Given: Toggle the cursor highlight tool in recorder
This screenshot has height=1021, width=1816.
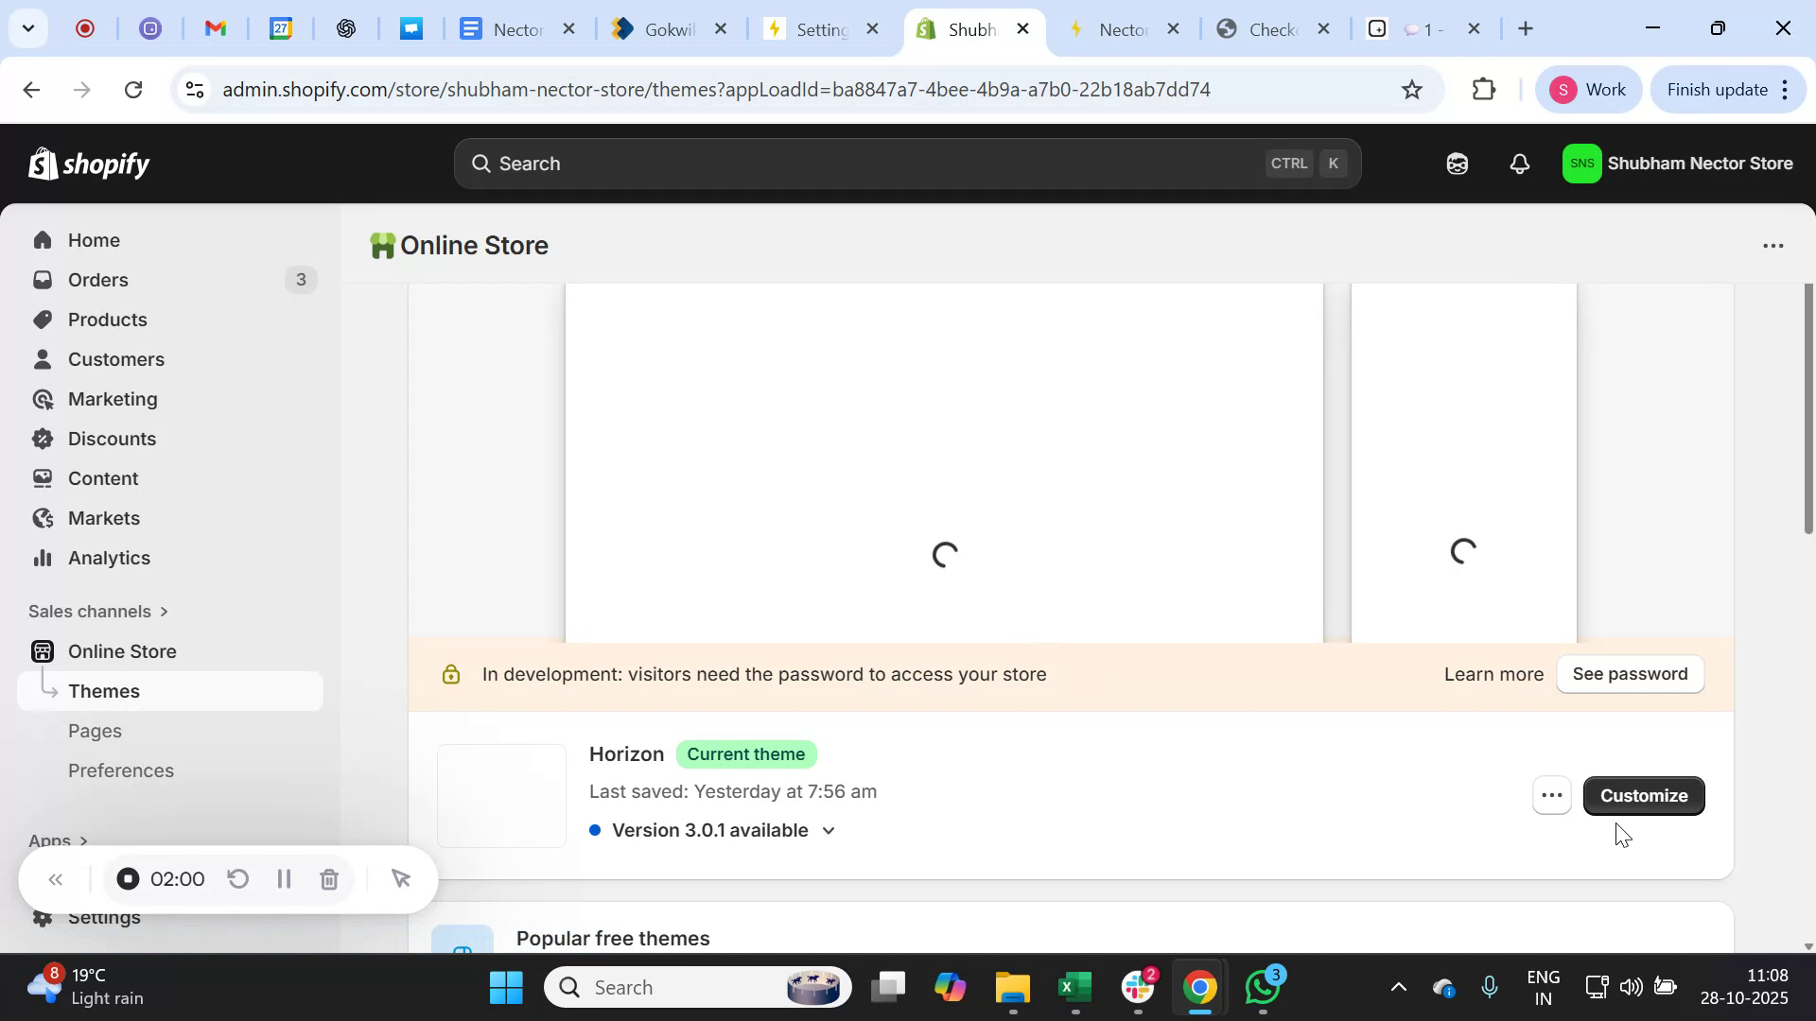Looking at the screenshot, I should click(x=400, y=878).
